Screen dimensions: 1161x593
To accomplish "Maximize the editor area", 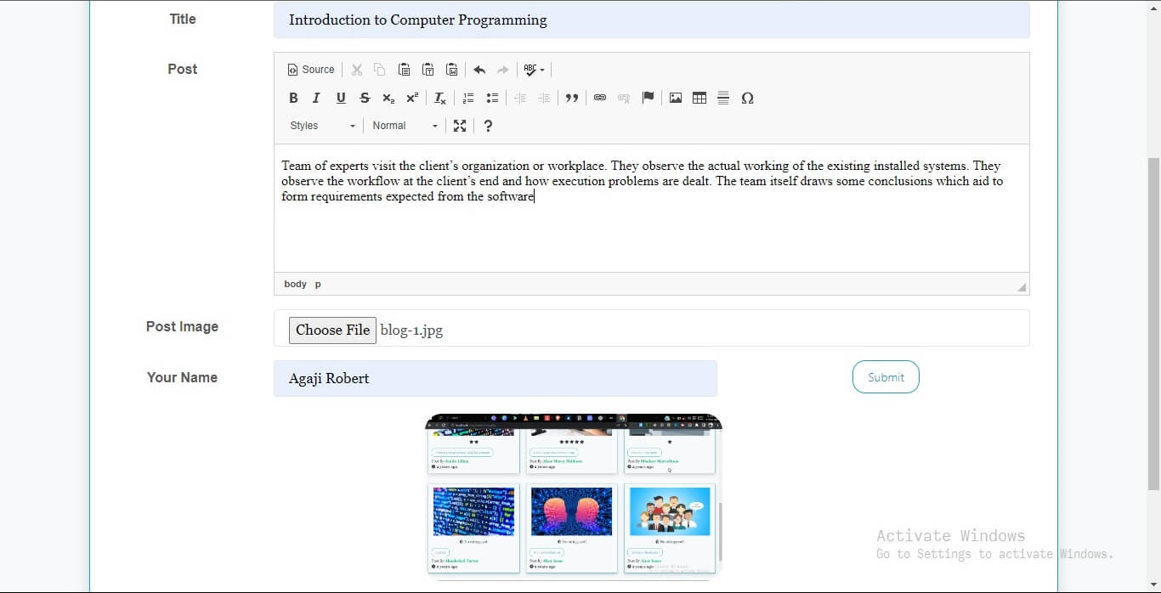I will (460, 126).
